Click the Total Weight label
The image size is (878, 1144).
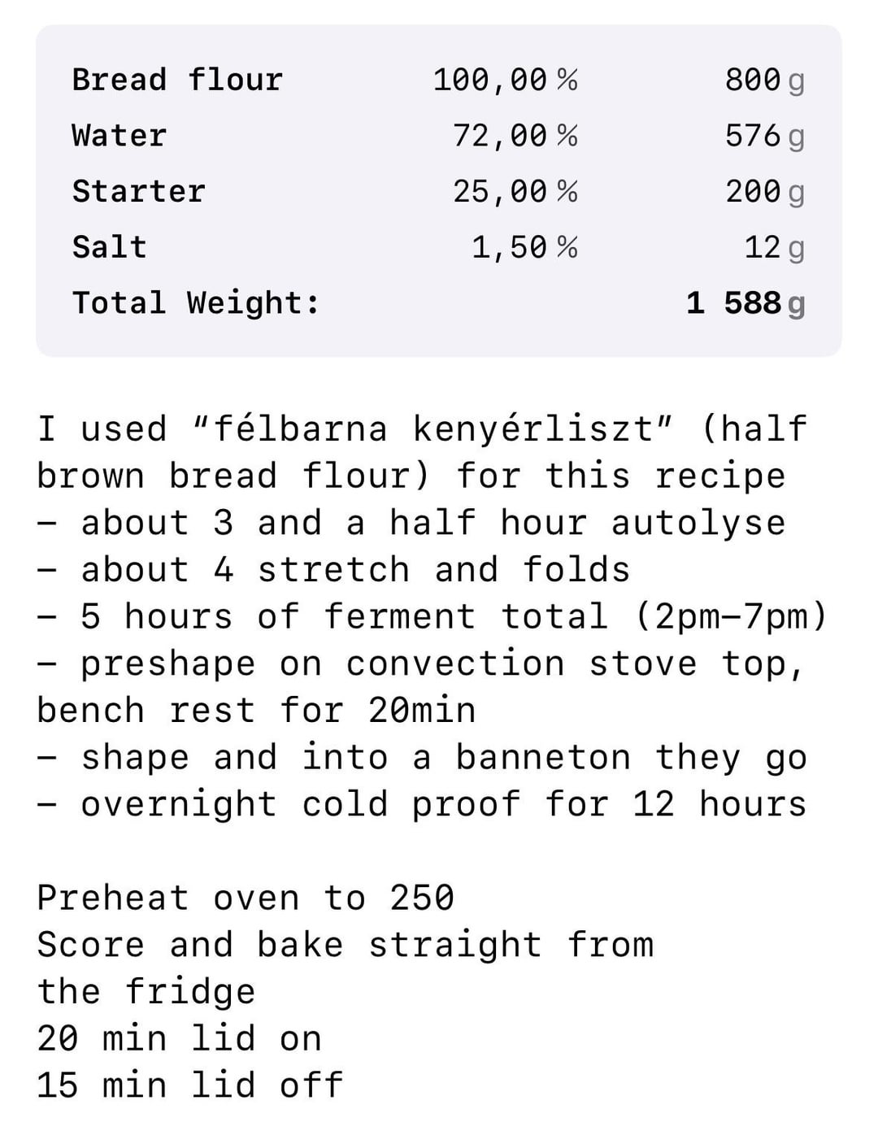196,303
